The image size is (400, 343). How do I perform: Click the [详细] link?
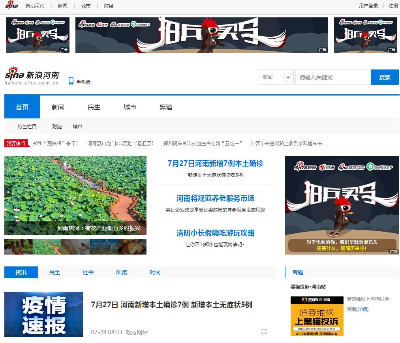[x=362, y=309]
